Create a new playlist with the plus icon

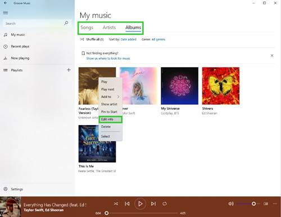click(69, 70)
